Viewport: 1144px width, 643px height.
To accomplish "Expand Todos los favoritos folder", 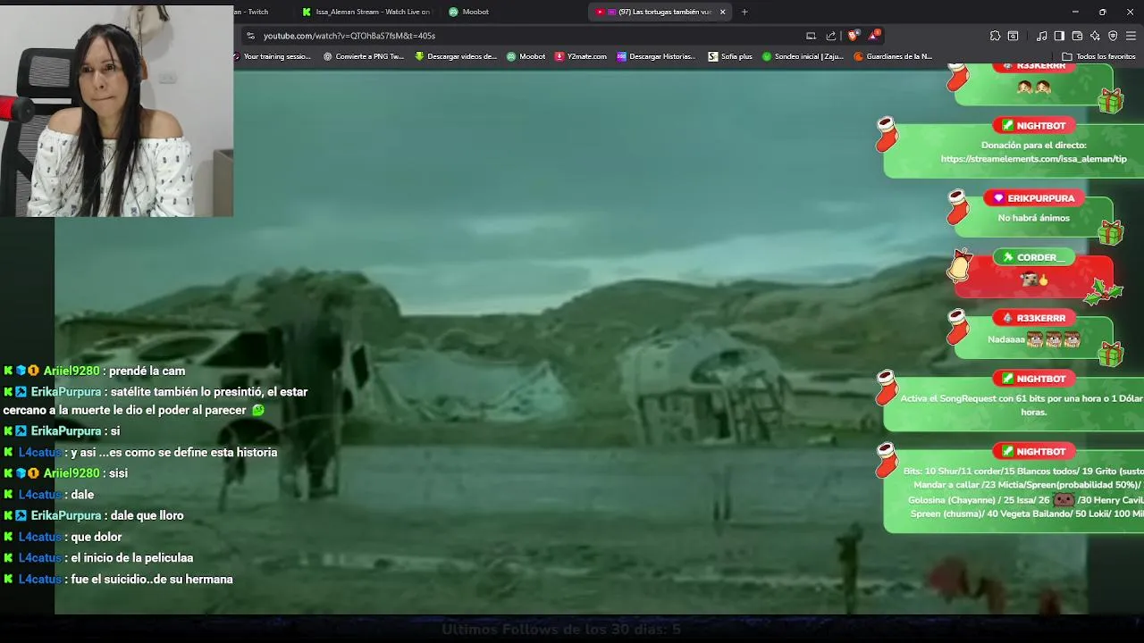I will tap(1098, 56).
